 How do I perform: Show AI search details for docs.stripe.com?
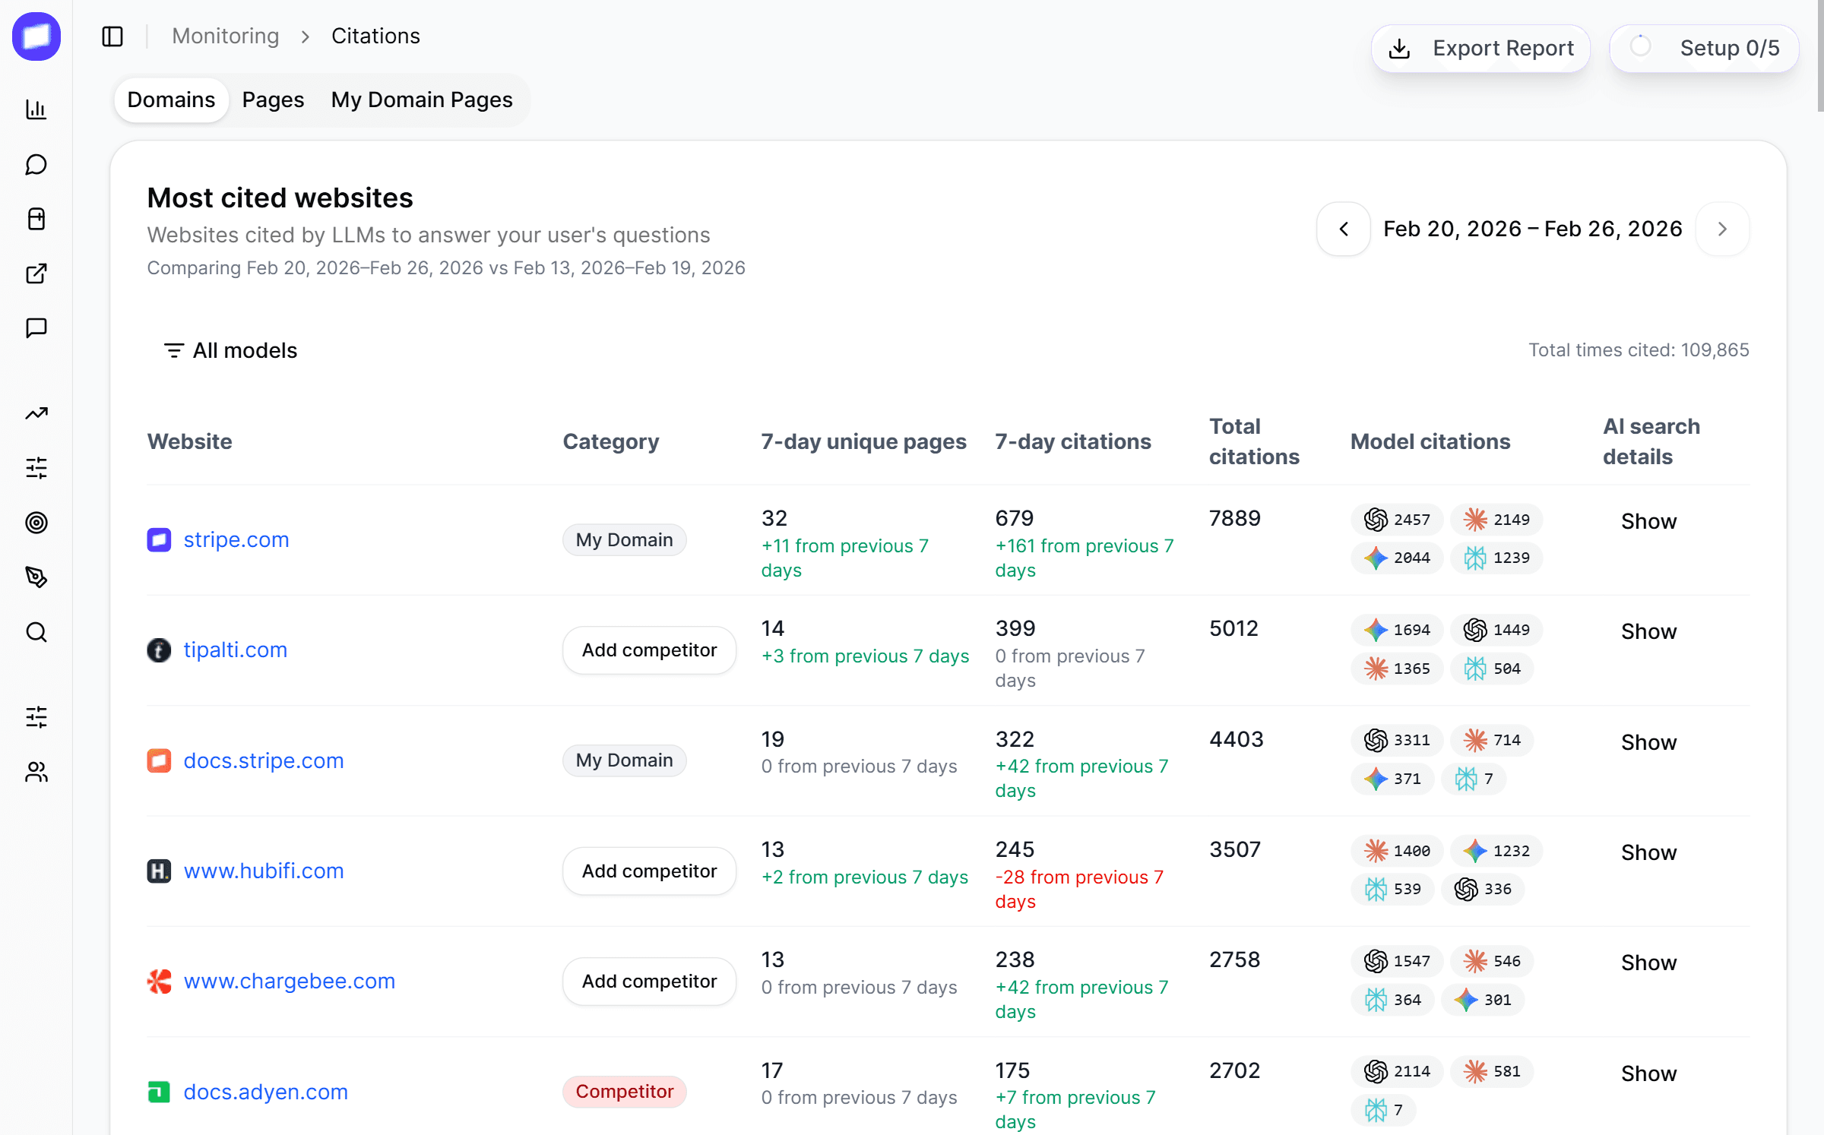[x=1648, y=742]
